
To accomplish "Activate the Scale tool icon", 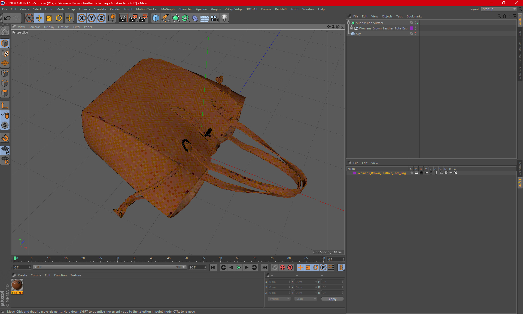I will 49,18.
